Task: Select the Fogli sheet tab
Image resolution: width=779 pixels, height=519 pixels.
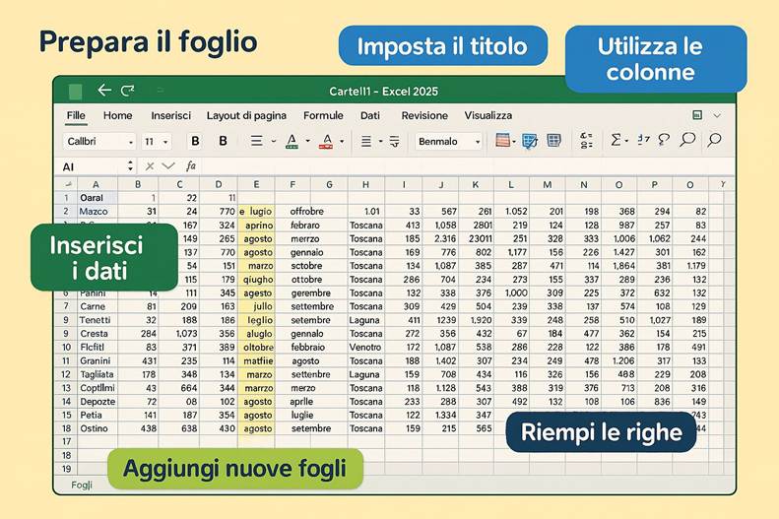Action: 82,485
